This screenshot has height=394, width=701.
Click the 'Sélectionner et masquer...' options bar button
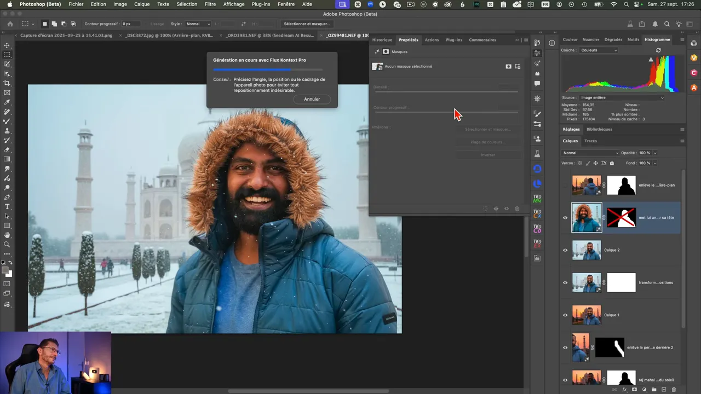pos(307,24)
